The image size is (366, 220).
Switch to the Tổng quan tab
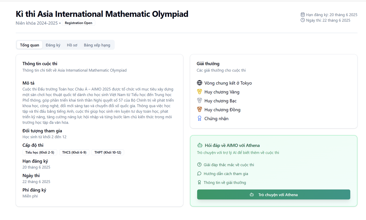click(x=29, y=45)
